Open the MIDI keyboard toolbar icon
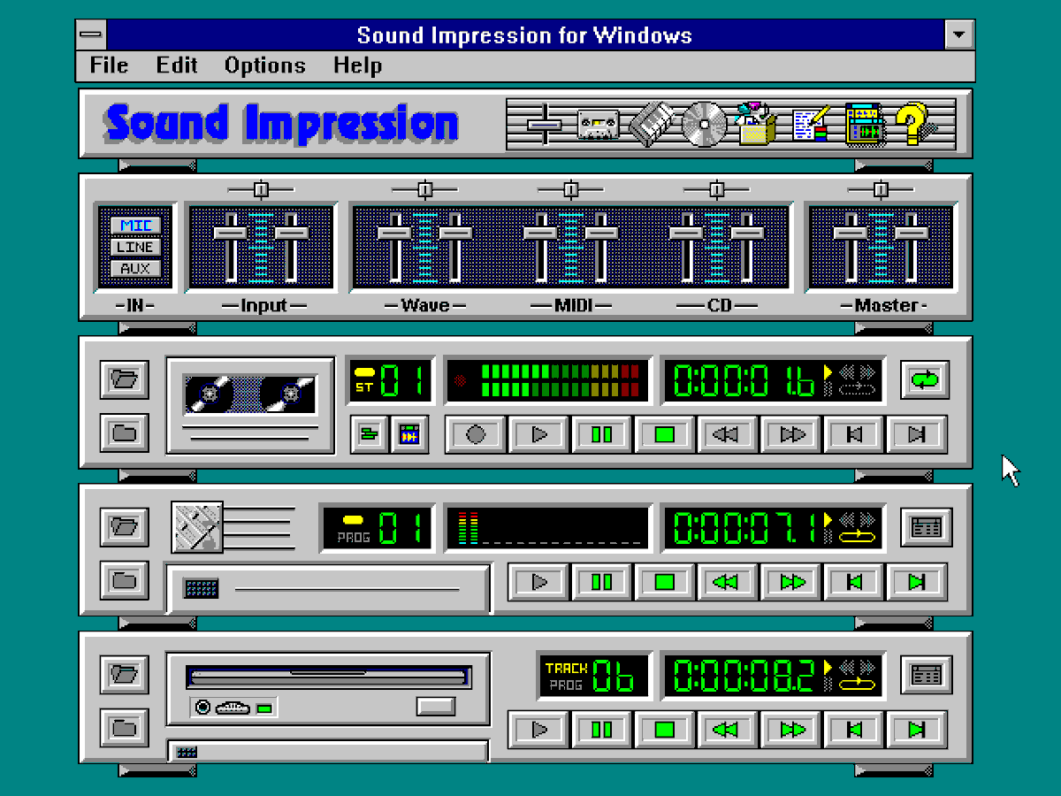This screenshot has width=1061, height=796. coord(651,125)
